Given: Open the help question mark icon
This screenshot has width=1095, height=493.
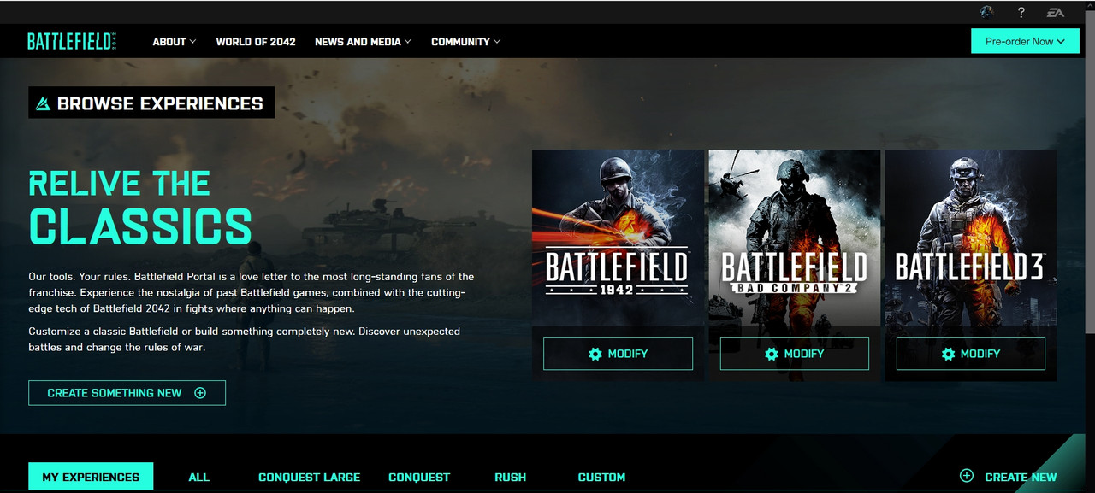Looking at the screenshot, I should pos(1021,12).
